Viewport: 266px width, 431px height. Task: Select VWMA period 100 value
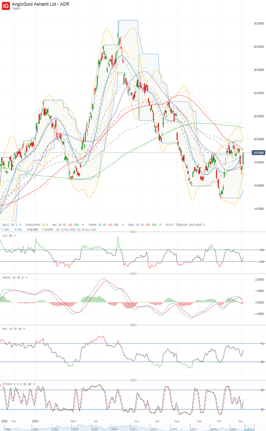pos(111,224)
